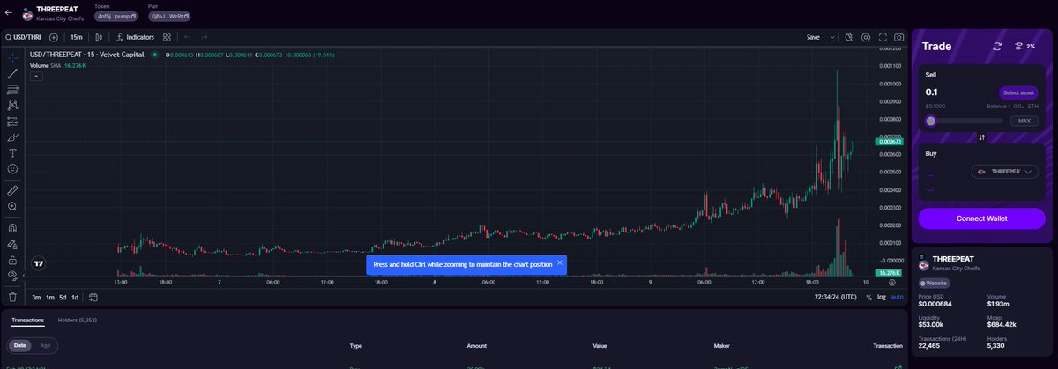Select the long position forecasting tool
The height and width of the screenshot is (369, 1058).
click(12, 122)
